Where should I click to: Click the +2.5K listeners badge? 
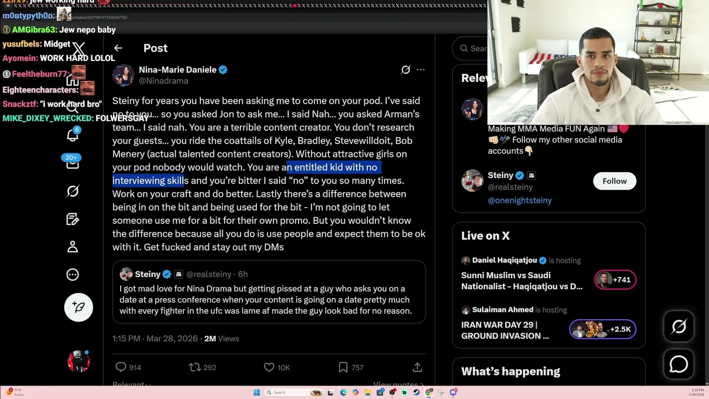click(x=603, y=329)
